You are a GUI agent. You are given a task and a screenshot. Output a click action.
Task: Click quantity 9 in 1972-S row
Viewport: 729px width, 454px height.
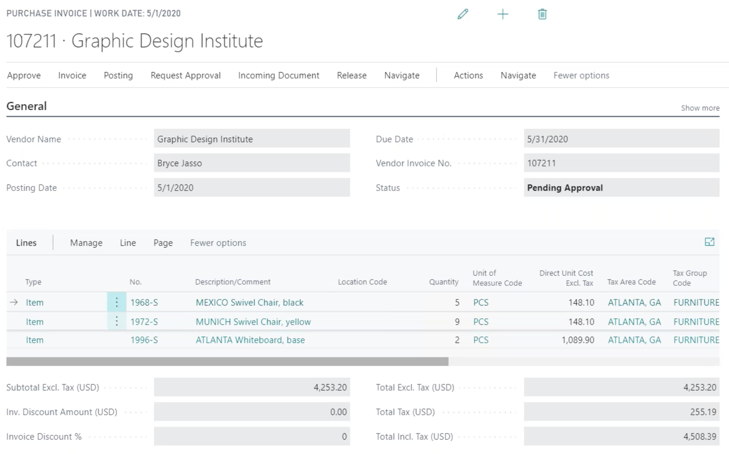pos(457,322)
